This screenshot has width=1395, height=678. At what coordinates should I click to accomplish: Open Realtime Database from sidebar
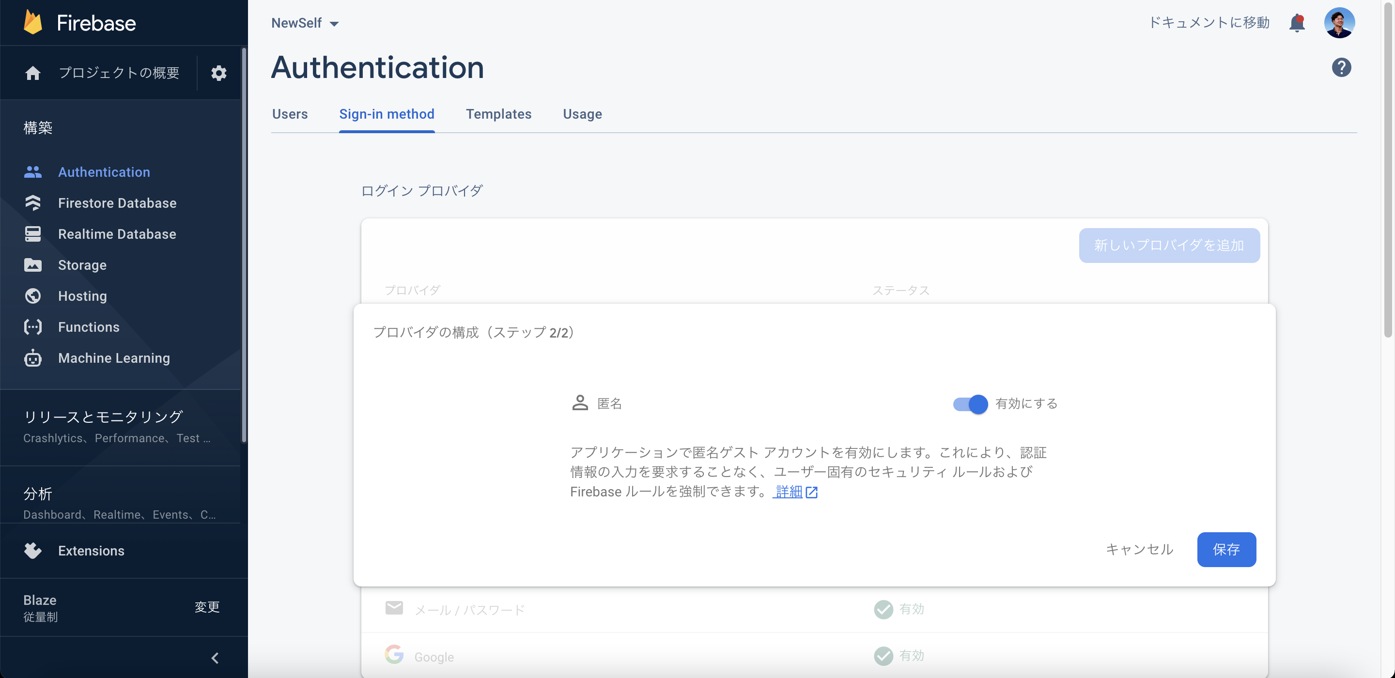(32, 233)
